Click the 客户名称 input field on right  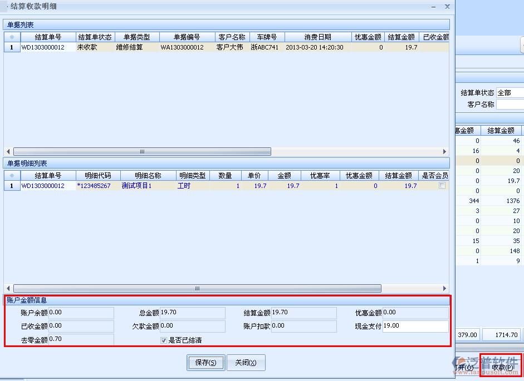pos(510,105)
